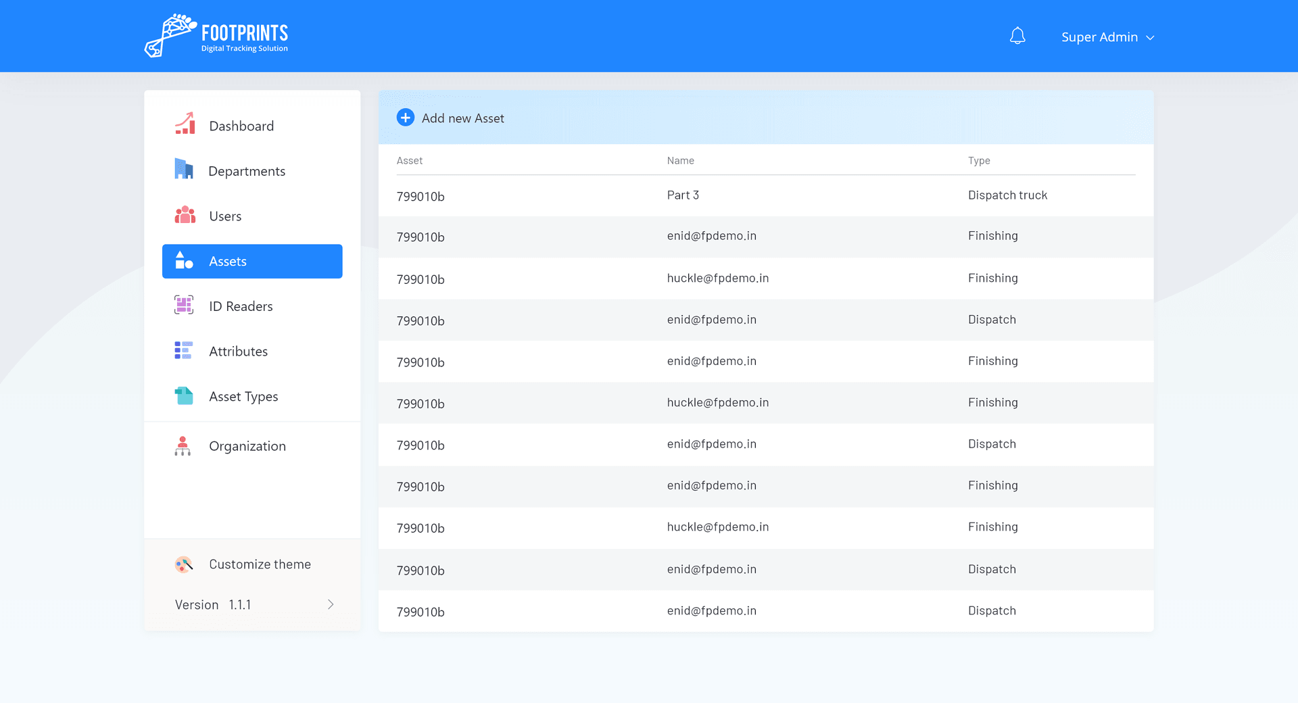Open the notifications bell

click(x=1017, y=36)
